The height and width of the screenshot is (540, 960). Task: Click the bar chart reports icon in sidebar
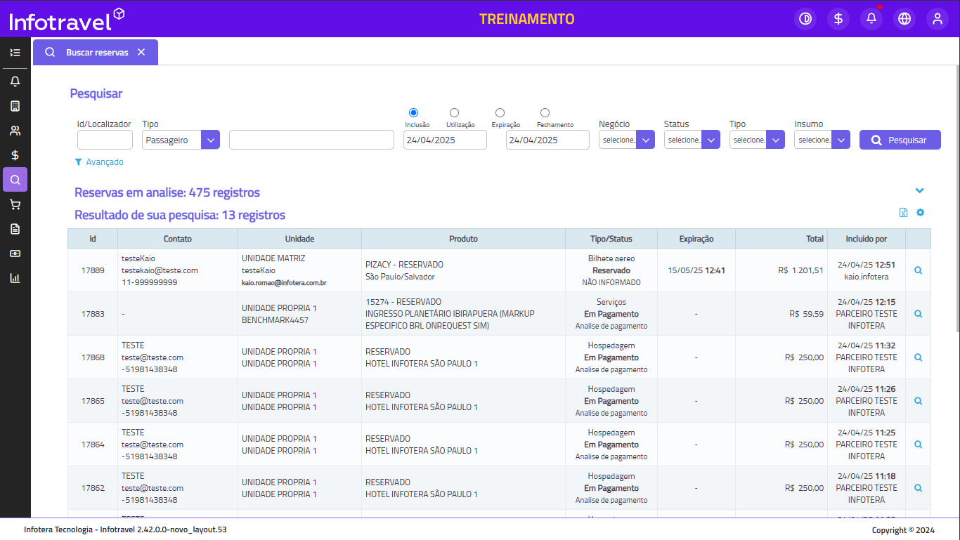click(x=15, y=277)
